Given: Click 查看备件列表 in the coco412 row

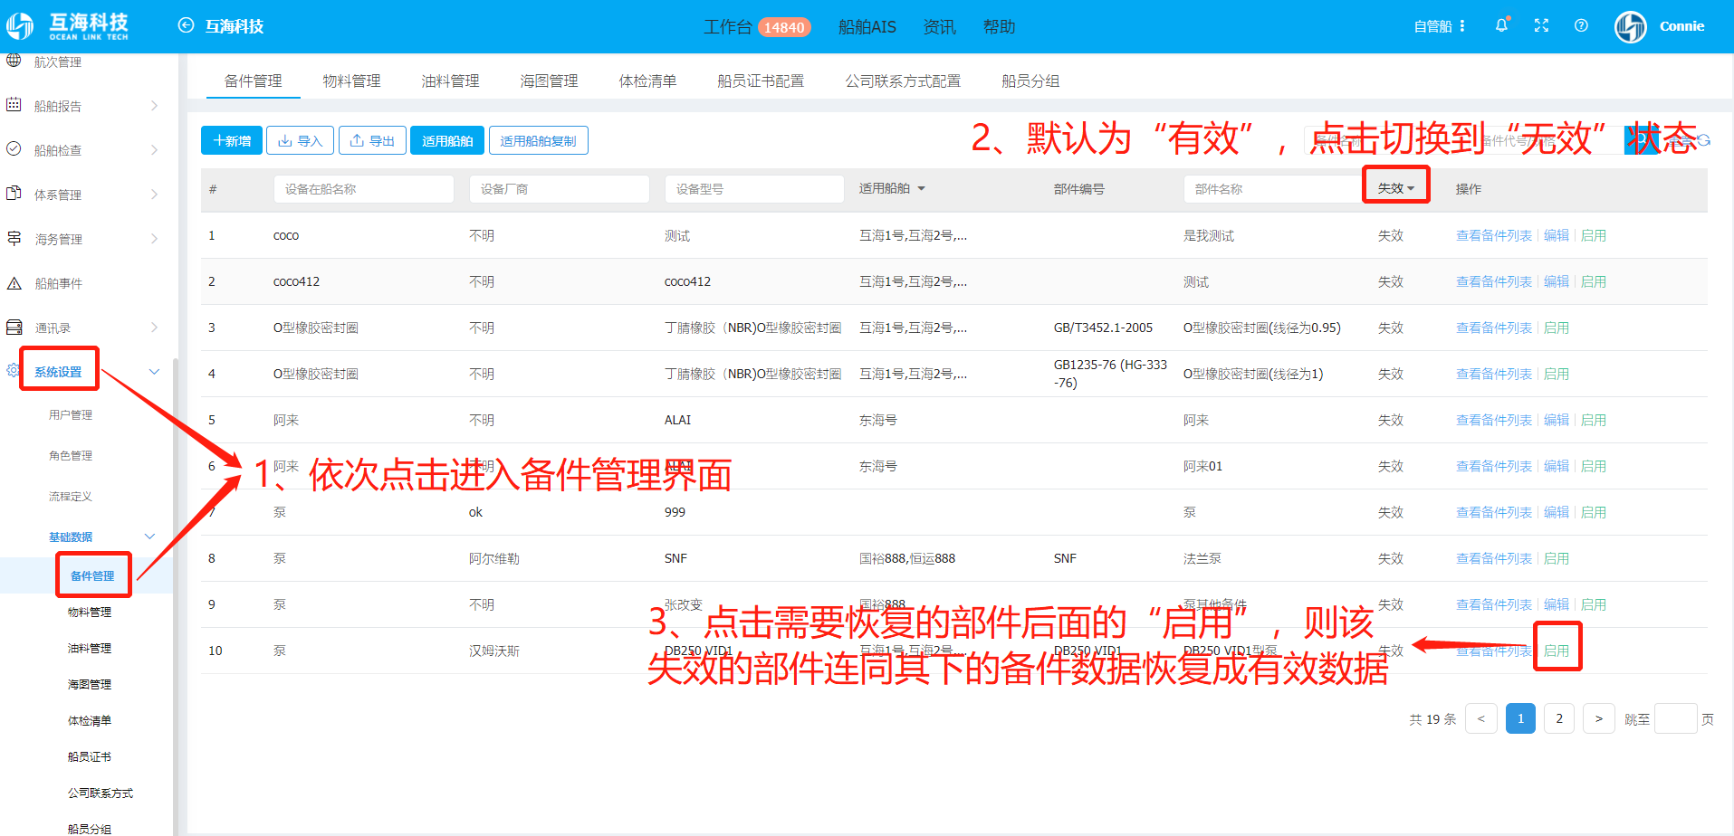Looking at the screenshot, I should pos(1494,281).
